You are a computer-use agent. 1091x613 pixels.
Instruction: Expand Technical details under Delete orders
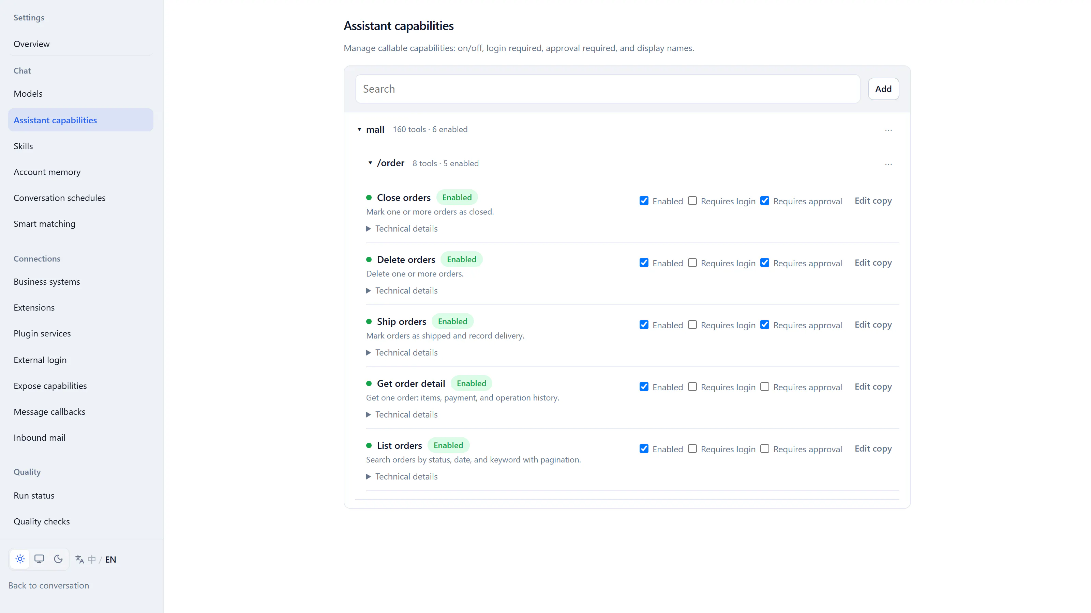pos(402,290)
